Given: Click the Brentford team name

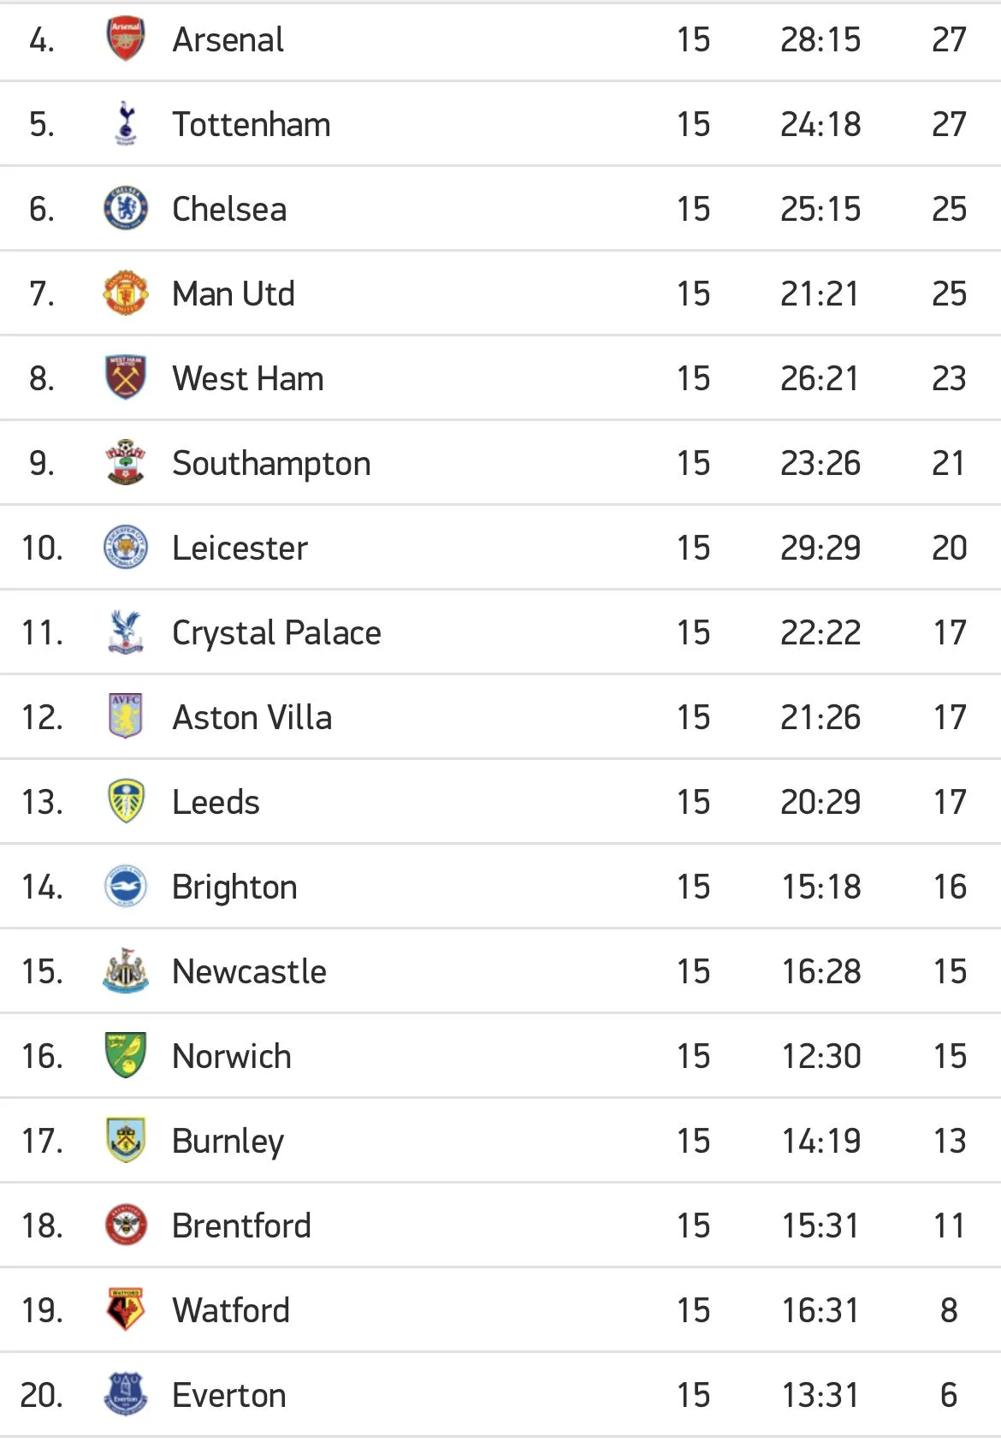Looking at the screenshot, I should (x=241, y=1225).
